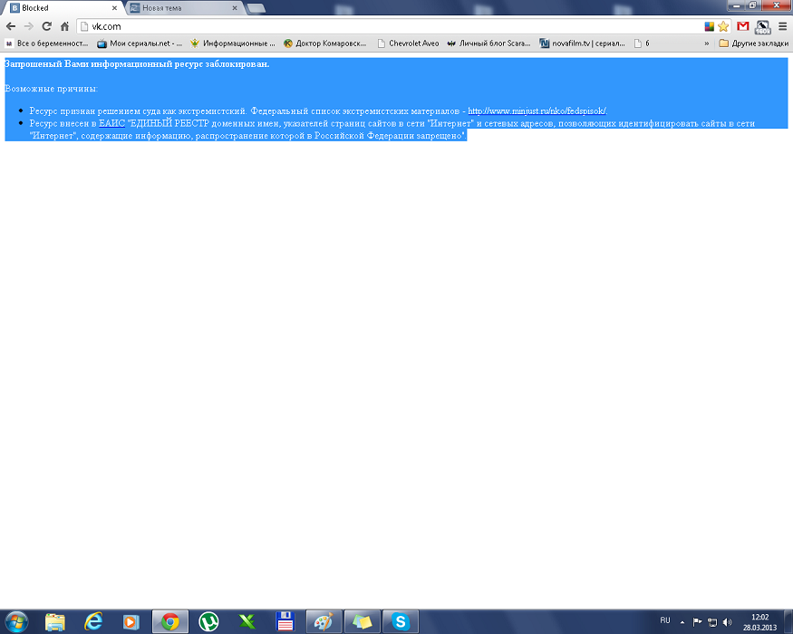Open the "Другие закладки" bookmarks folder
This screenshot has height=634, width=793.
[753, 43]
